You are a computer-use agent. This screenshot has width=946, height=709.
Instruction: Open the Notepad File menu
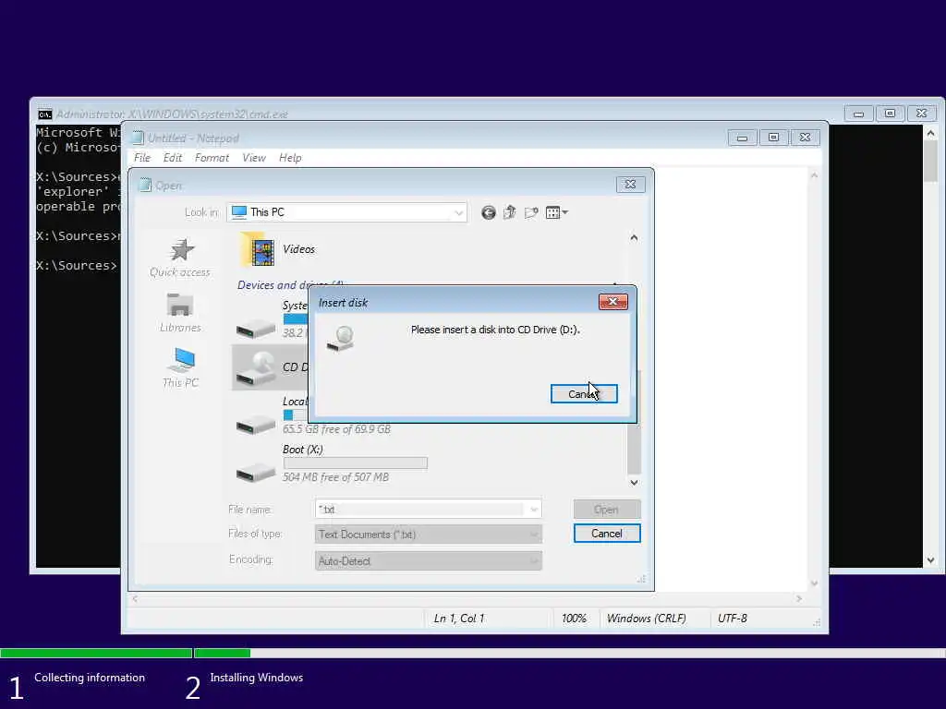coord(141,158)
